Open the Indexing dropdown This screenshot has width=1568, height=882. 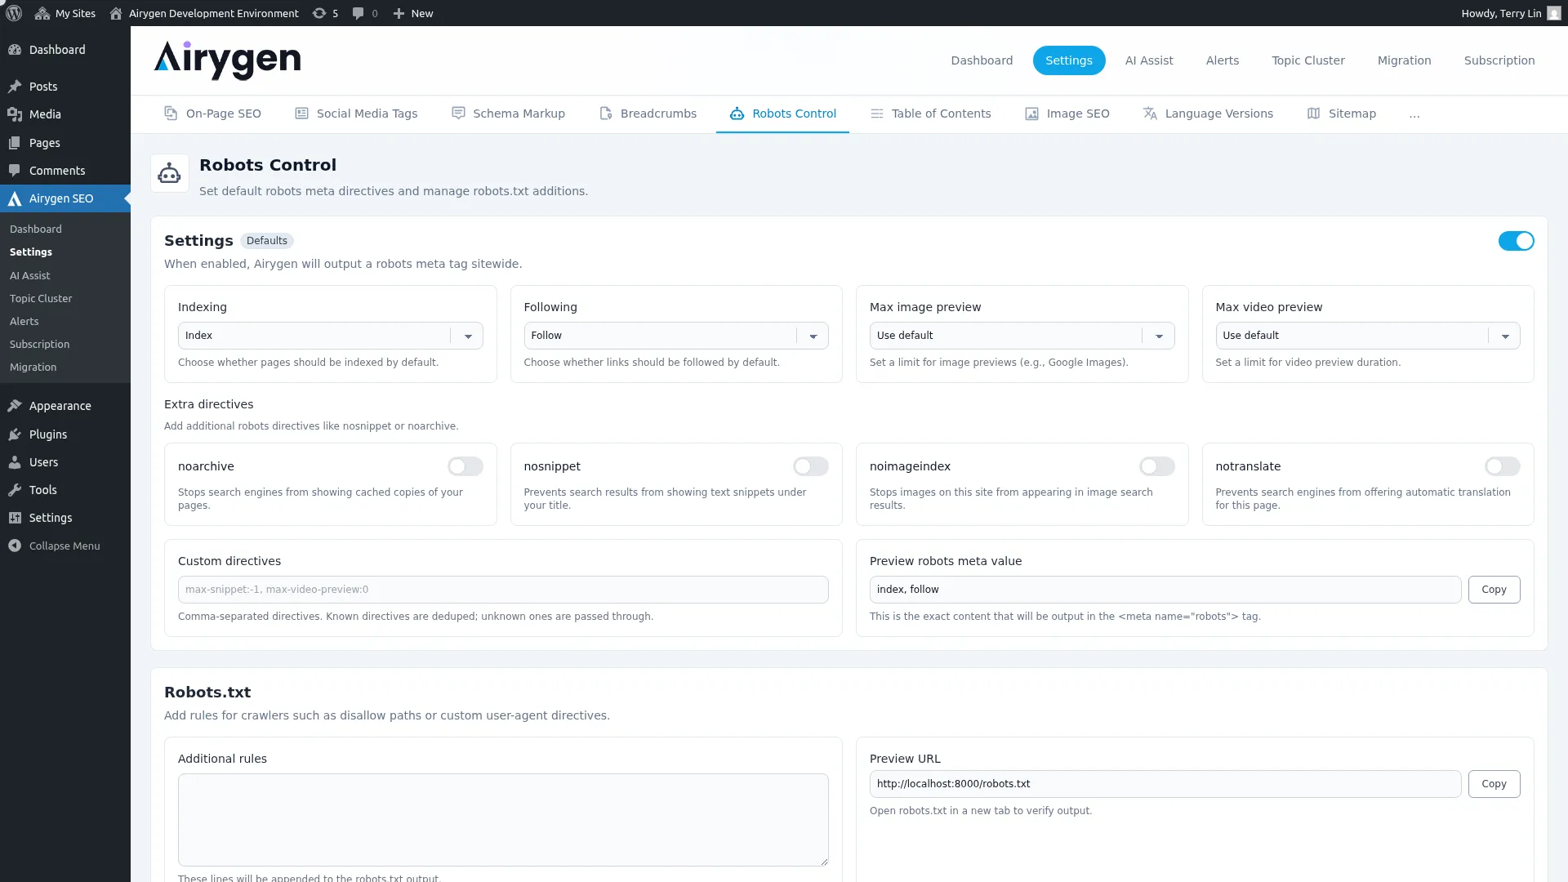click(x=330, y=336)
